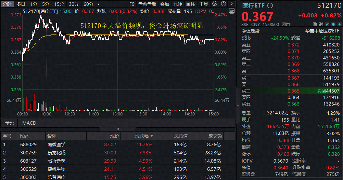Switch to the MACD indicator tab
343x180 pixels.
(x=29, y=123)
